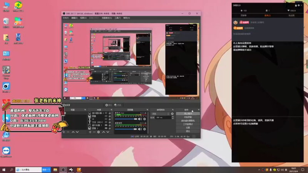Toggle lock for Text (GDI+) source
The height and width of the screenshot is (173, 308).
(110, 122)
